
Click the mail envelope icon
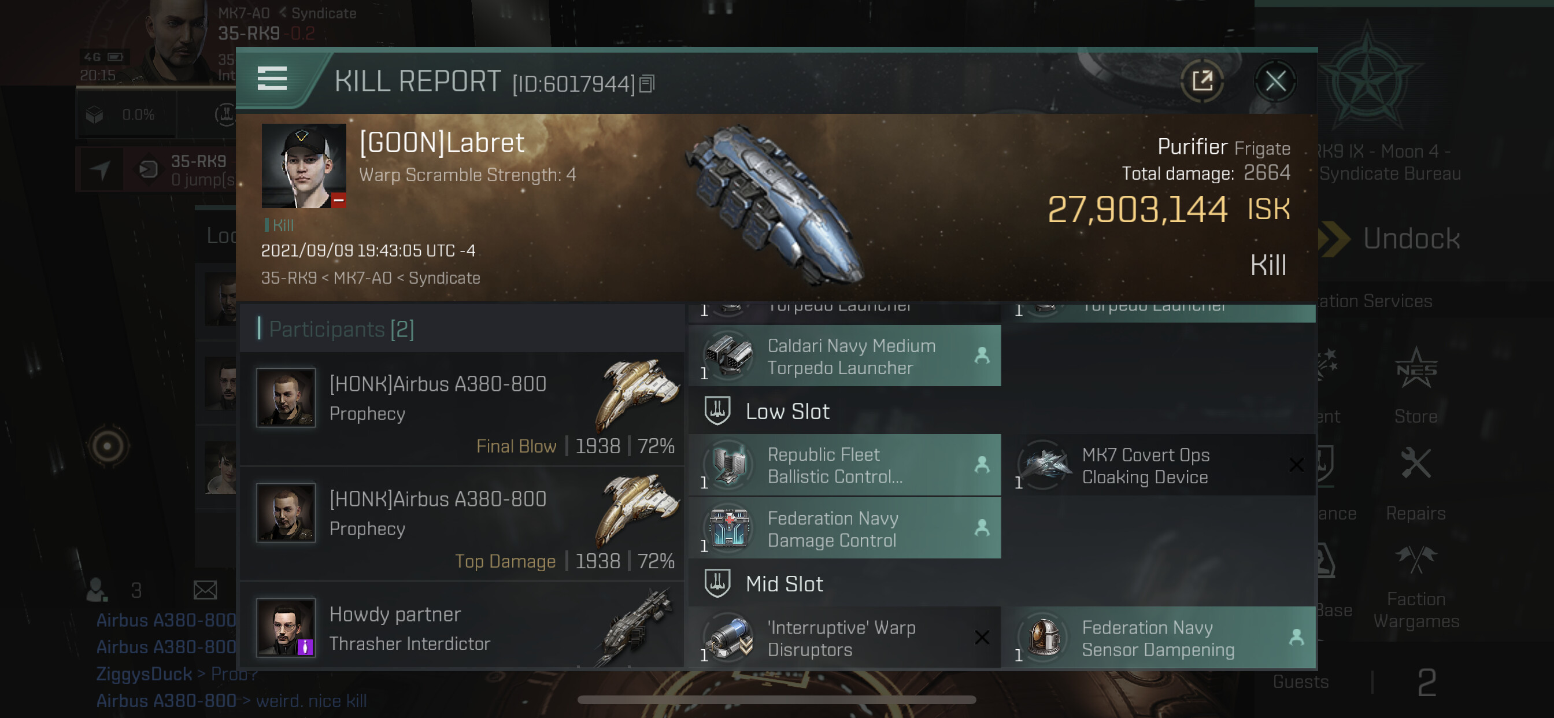(205, 590)
